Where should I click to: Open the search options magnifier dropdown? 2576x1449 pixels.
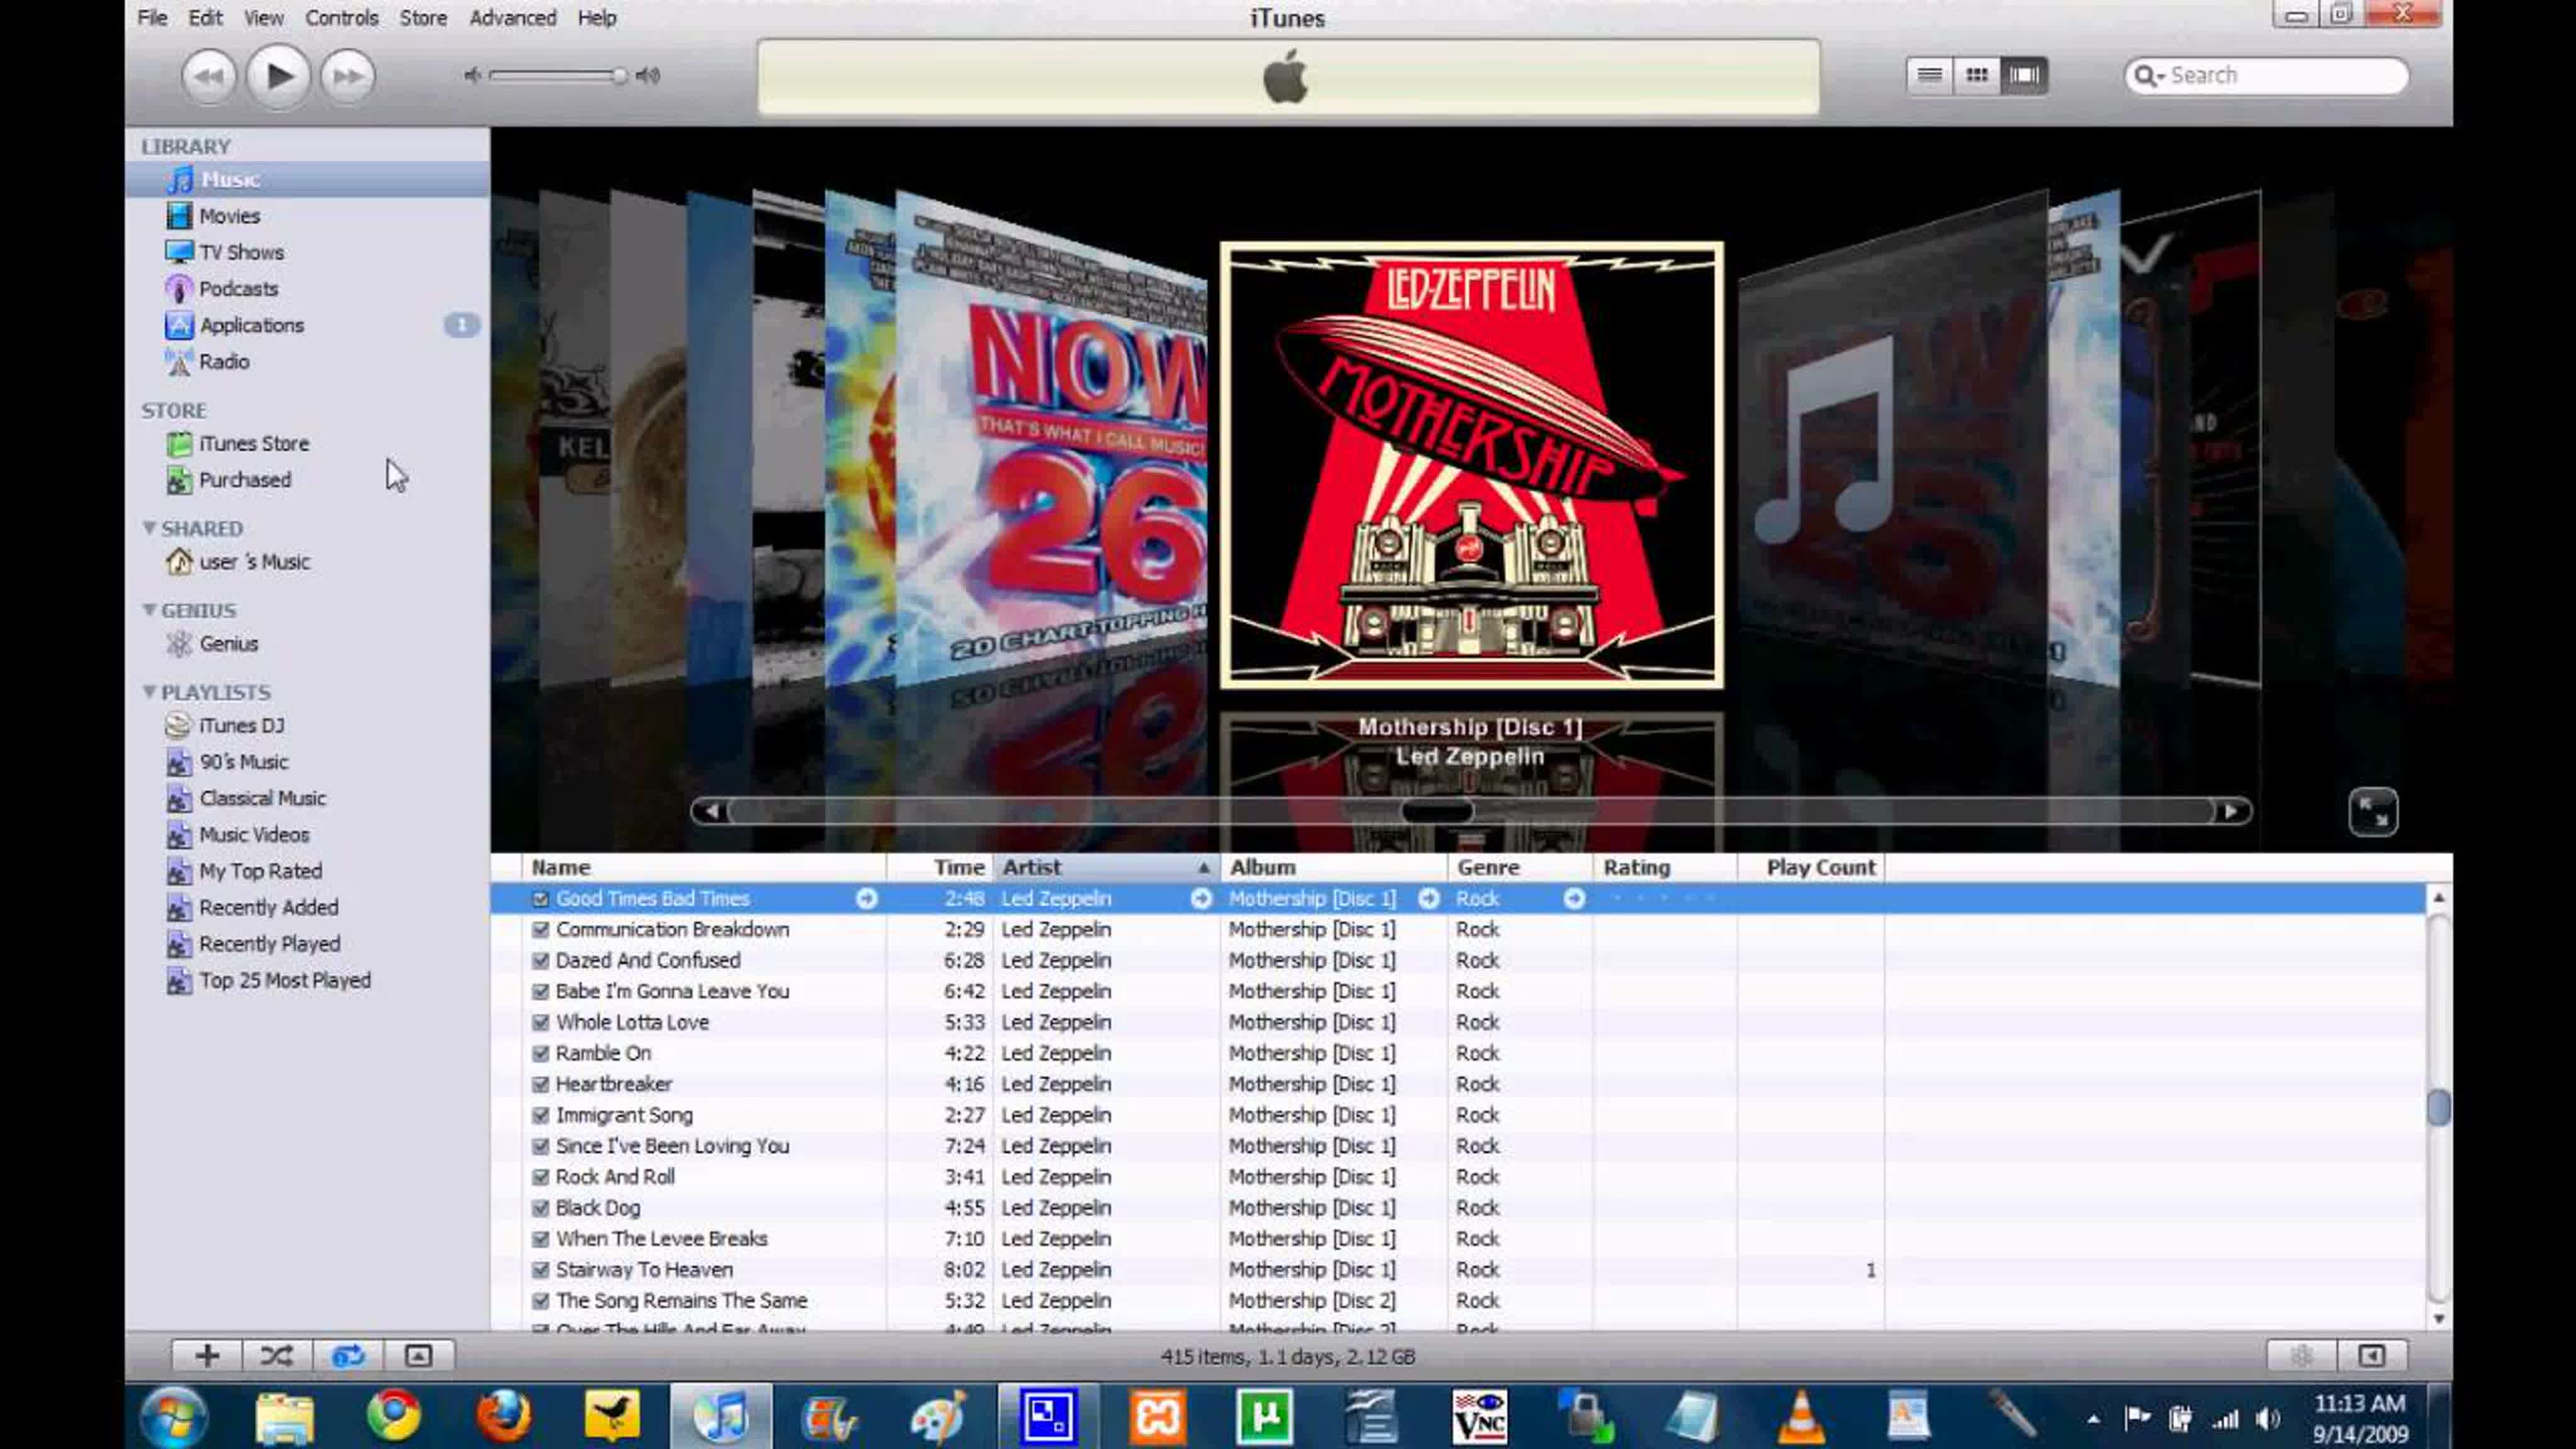pyautogui.click(x=2148, y=76)
